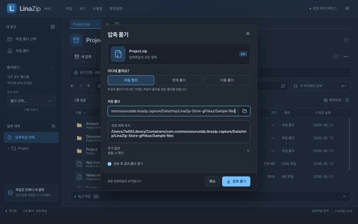The width and height of the screenshot is (358, 224).
Task: Open the 파일 menu
Action: click(x=69, y=8)
